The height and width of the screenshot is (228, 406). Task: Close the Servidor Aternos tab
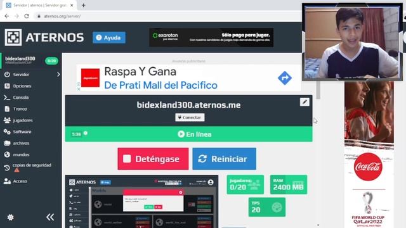[72, 5]
